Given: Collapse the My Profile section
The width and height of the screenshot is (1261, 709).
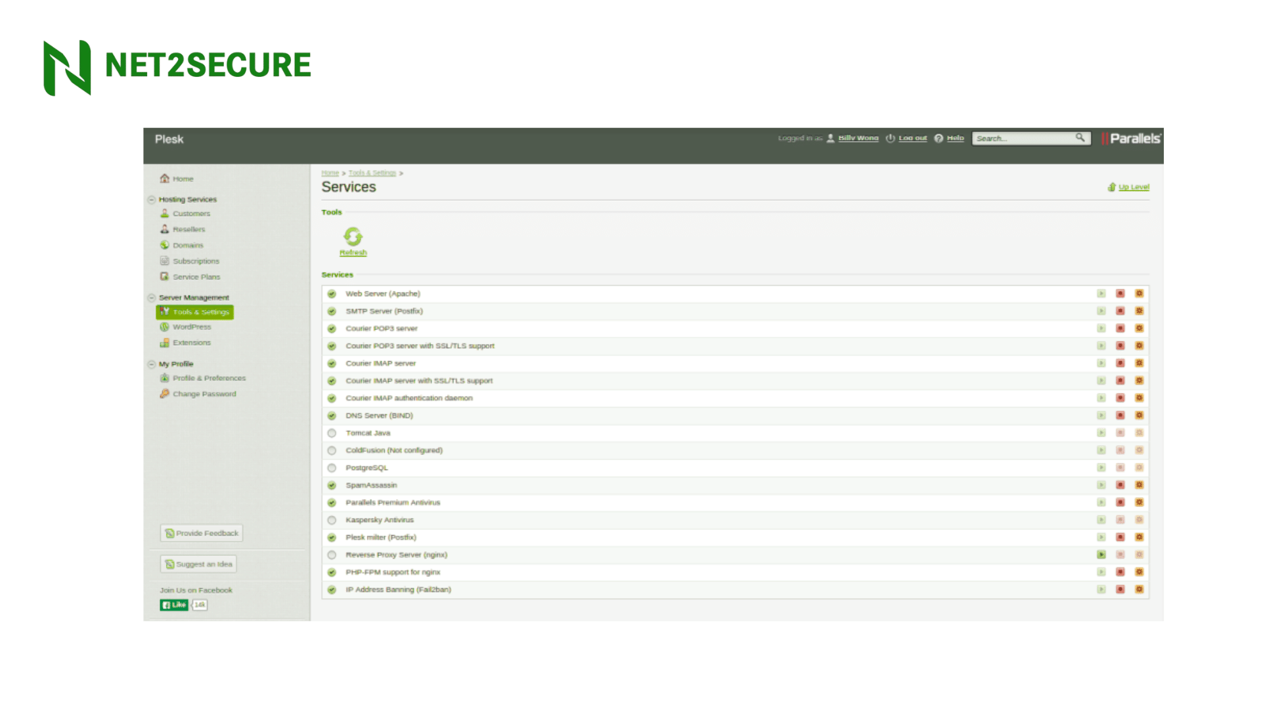Looking at the screenshot, I should click(x=152, y=364).
